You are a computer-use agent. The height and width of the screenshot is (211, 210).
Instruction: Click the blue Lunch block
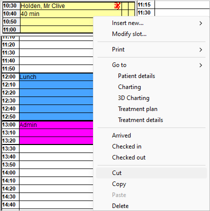56,96
